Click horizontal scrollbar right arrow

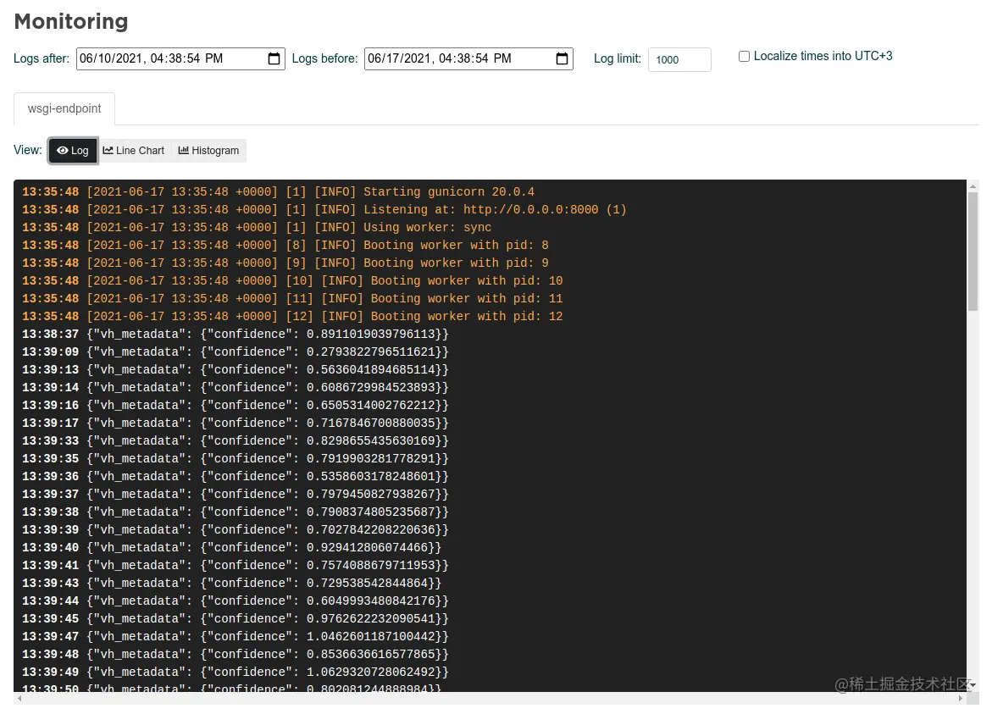961,698
